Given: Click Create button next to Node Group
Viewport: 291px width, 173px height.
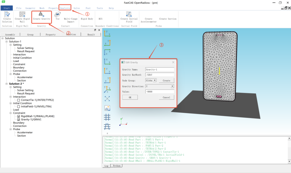Looking at the screenshot, I should click(167, 80).
